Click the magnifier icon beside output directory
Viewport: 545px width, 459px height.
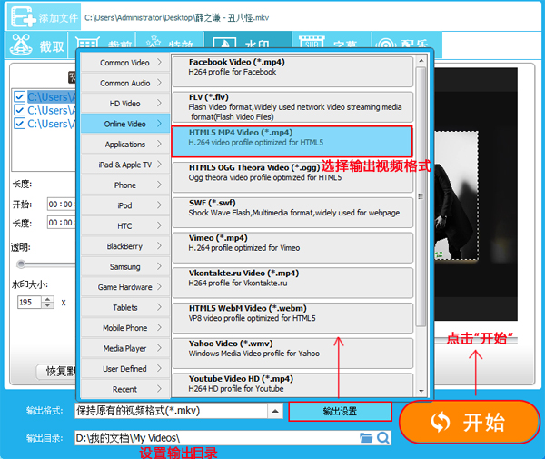point(383,438)
